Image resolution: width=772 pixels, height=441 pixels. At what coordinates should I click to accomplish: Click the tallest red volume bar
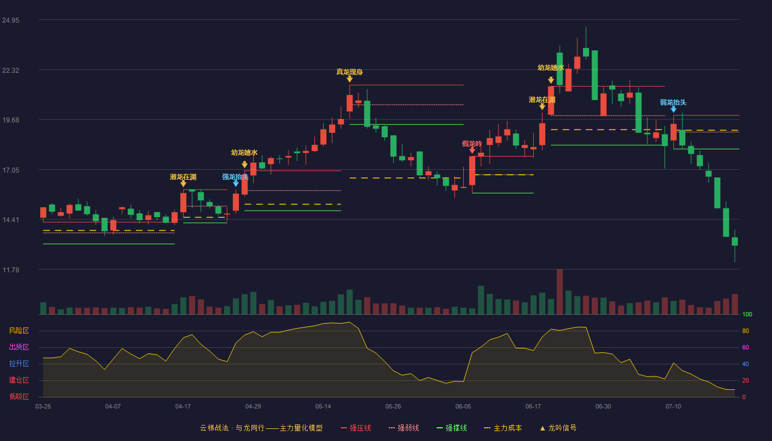coord(560,292)
